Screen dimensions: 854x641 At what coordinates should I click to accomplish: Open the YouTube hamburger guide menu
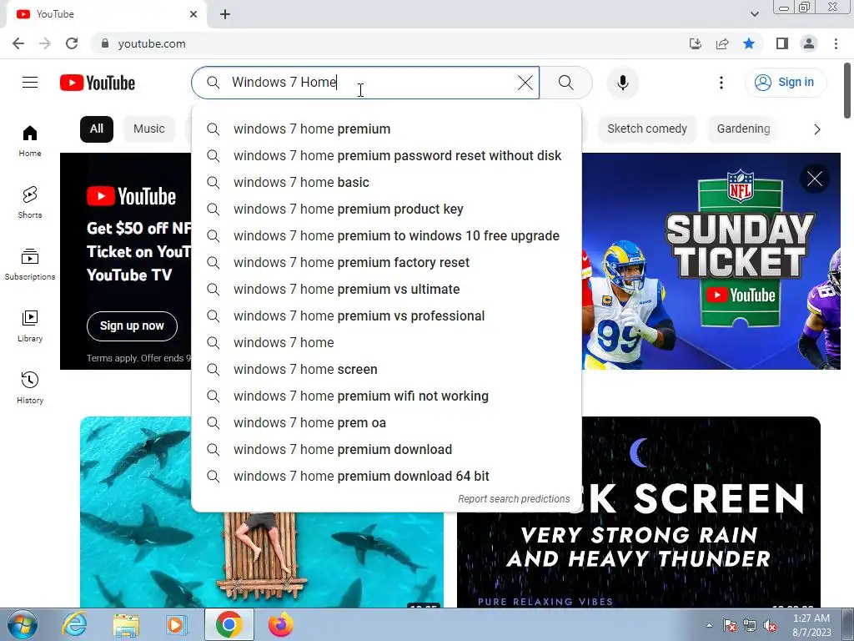(x=30, y=83)
